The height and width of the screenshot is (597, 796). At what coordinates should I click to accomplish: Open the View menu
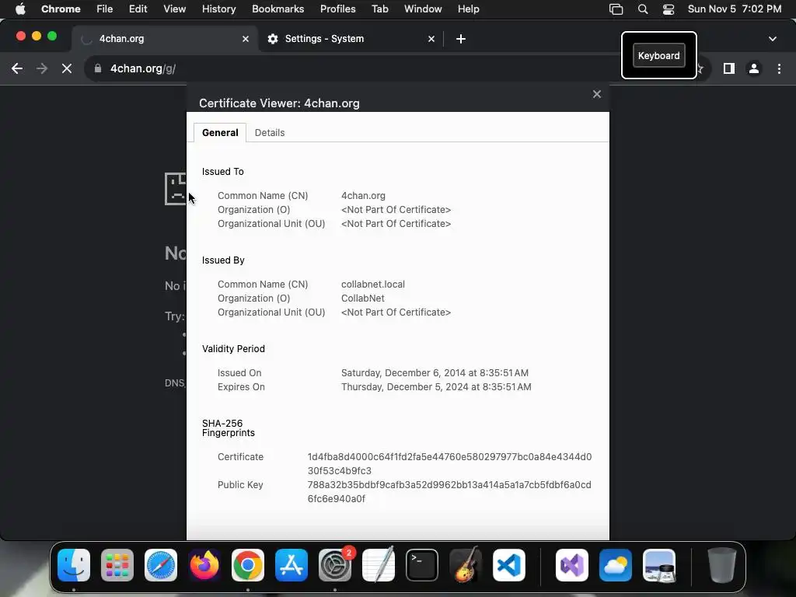click(174, 9)
